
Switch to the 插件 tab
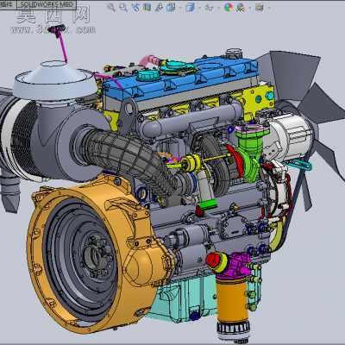click(x=8, y=4)
